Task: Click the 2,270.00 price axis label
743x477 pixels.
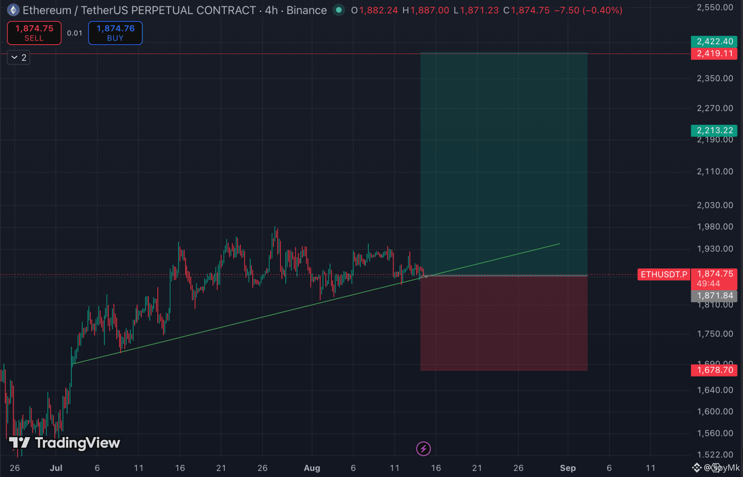Action: click(715, 108)
